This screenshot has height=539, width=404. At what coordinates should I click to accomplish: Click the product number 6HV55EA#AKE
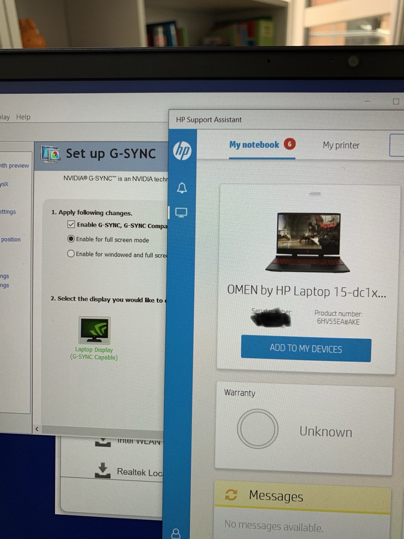(338, 321)
